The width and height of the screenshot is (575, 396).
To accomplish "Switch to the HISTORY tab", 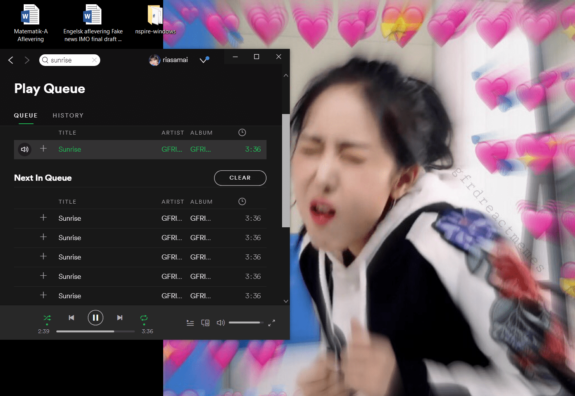I will pos(68,116).
